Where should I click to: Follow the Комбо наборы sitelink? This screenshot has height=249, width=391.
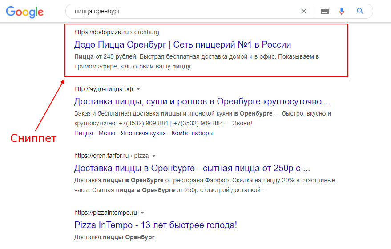pos(192,133)
